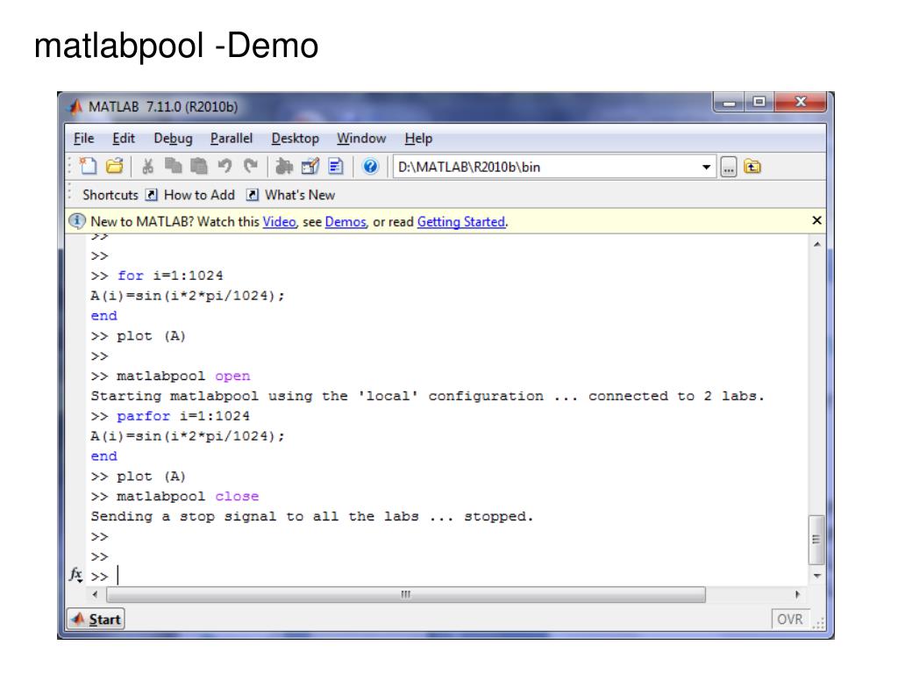Open the Video link in the banner
Screen dimensions: 898x674
point(280,222)
